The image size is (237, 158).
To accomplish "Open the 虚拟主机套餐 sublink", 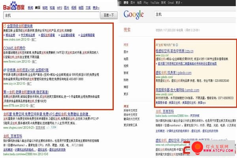I will point(48,35).
